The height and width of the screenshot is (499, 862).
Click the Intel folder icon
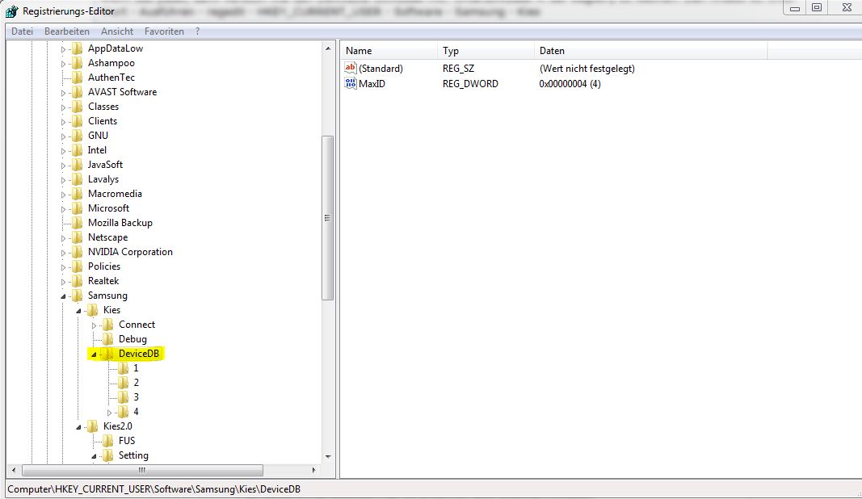[78, 150]
